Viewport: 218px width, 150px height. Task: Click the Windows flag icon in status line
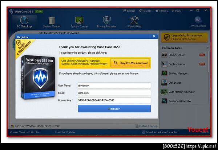click(12, 126)
